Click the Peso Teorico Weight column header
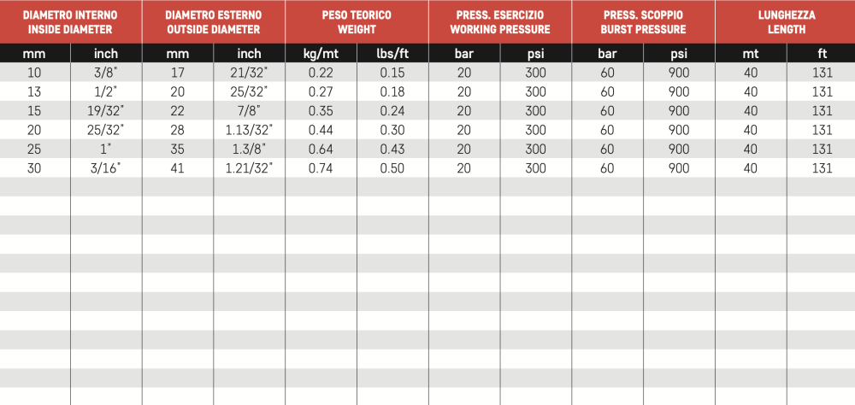855x405 pixels. (356, 22)
